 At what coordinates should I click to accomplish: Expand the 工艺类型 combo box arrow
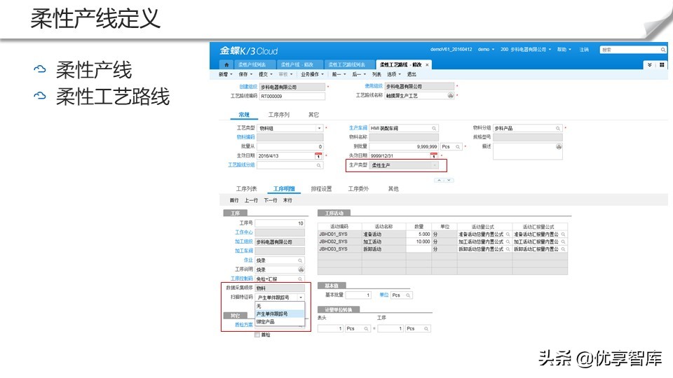click(x=320, y=128)
